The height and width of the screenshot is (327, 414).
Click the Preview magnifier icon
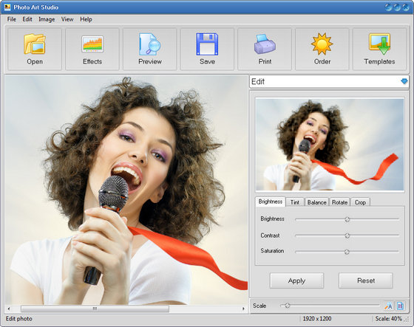tap(149, 44)
